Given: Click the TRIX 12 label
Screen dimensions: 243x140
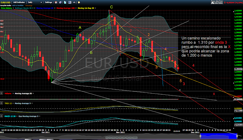Looking at the screenshot, I should coord(8,103).
